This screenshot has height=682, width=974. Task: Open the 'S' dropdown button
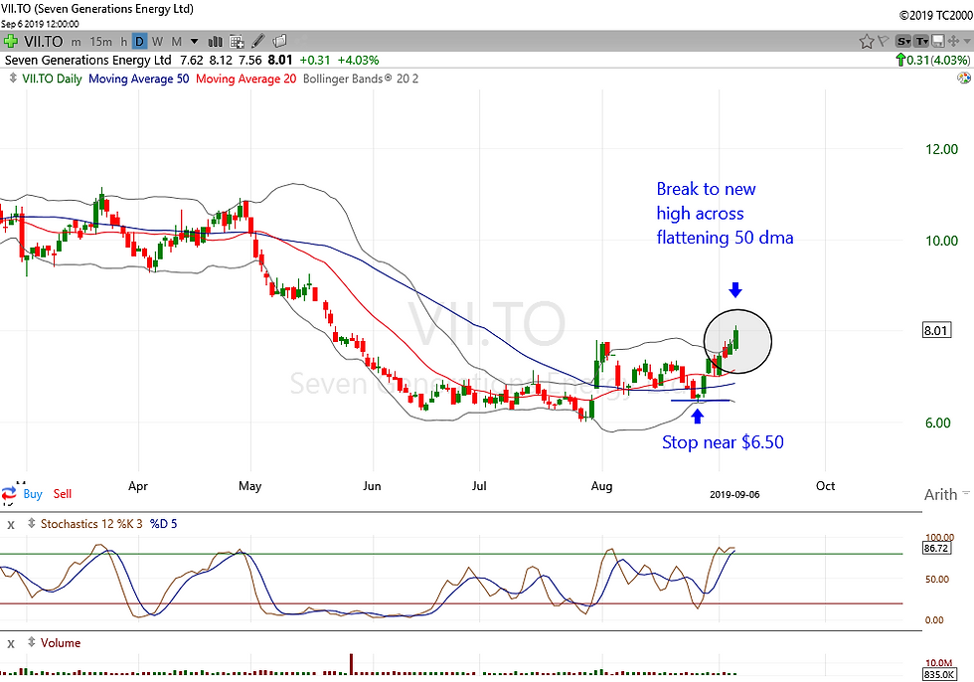tap(903, 42)
